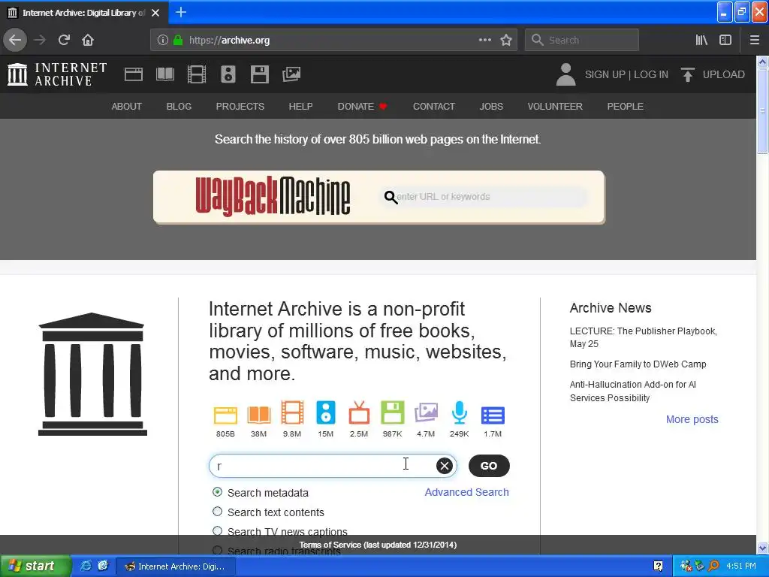
Task: Click the taskbar clock showing 4:51 PM
Action: [741, 566]
